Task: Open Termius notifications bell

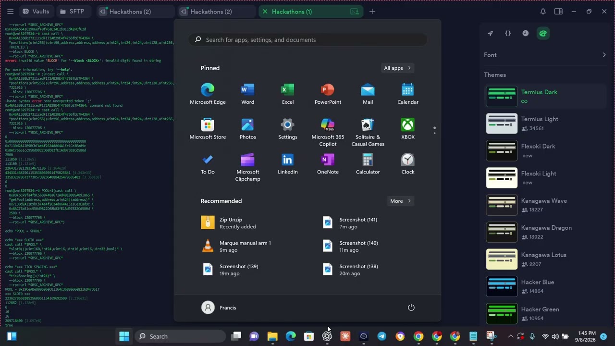Action: pyautogui.click(x=542, y=12)
